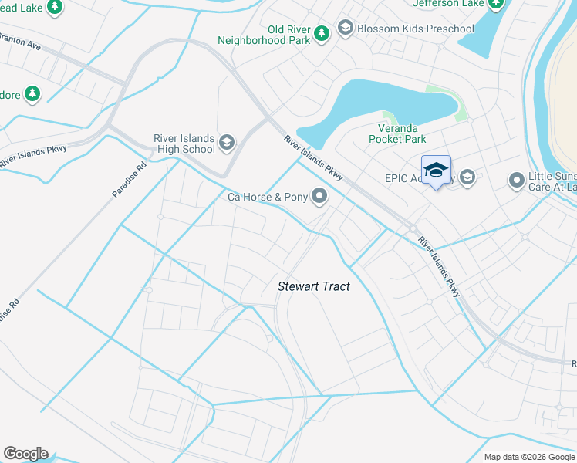
Task: Select the Paradise Rd street label
Action: click(129, 180)
